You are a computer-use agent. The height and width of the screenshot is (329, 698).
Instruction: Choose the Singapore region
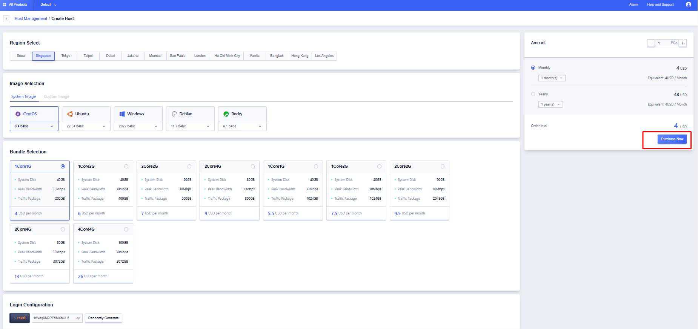point(43,56)
